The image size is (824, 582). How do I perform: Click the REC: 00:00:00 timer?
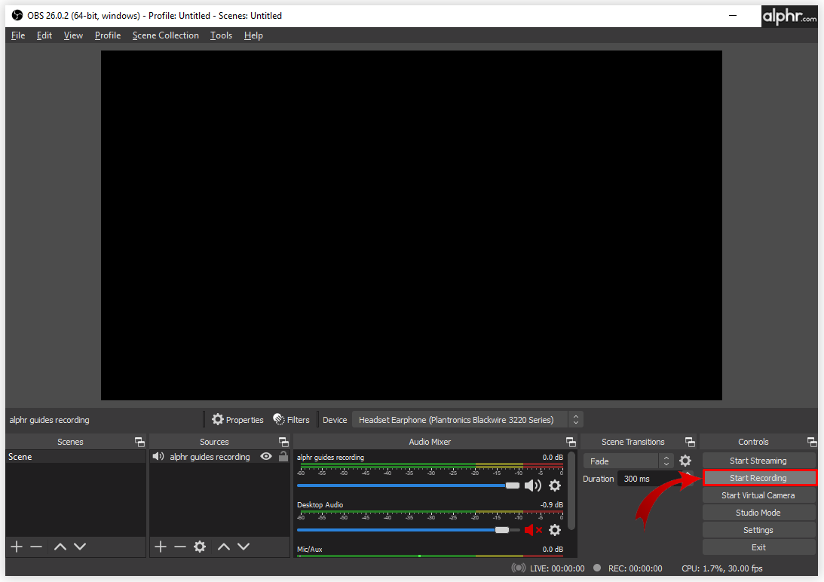[635, 568]
